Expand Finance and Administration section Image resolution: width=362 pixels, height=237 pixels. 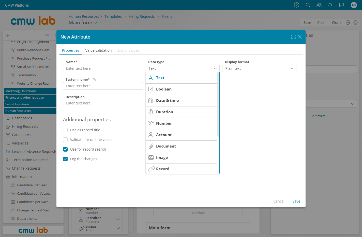tap(31, 98)
